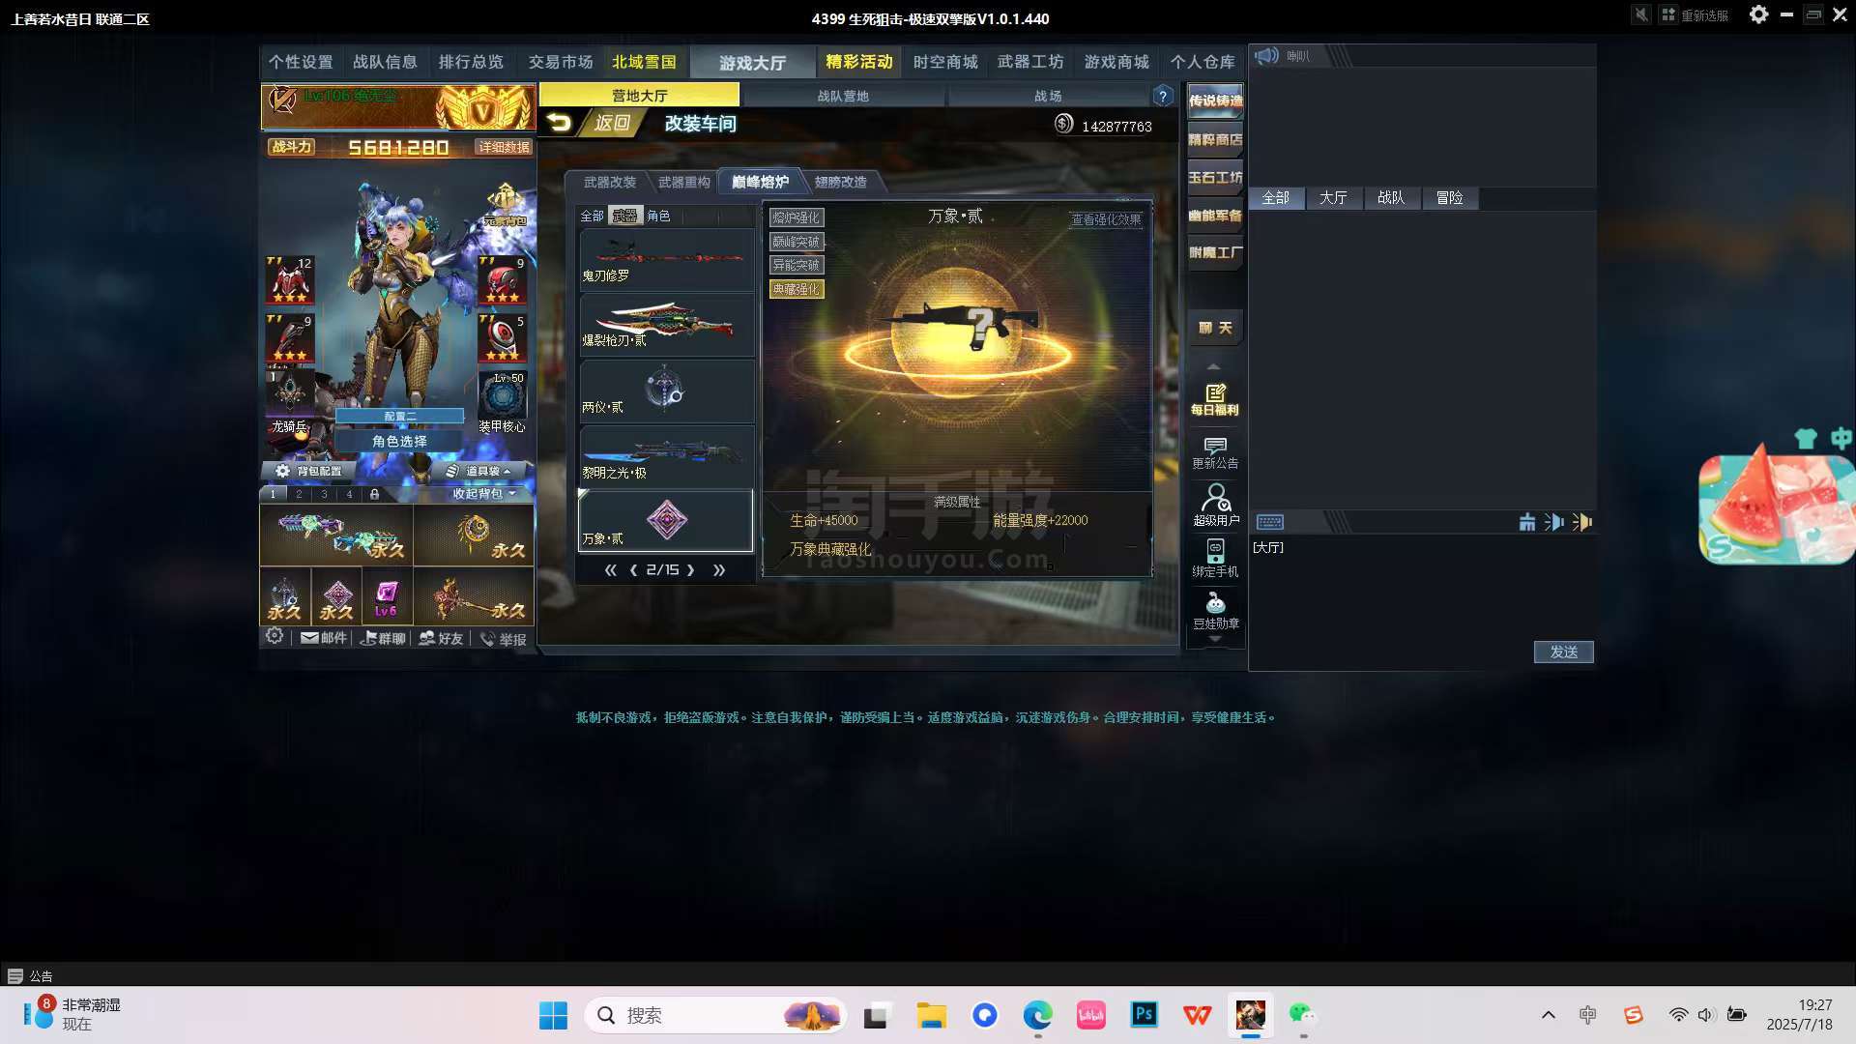The width and height of the screenshot is (1856, 1044).
Task: Open the 更新公告 announcement icon
Action: [x=1215, y=453]
